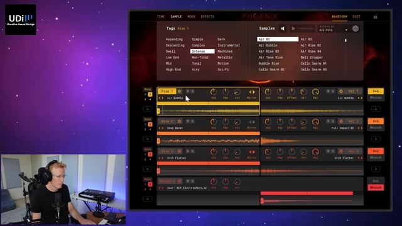
Task: Click the Full Impact 03 sample arrows
Action: click(360, 128)
